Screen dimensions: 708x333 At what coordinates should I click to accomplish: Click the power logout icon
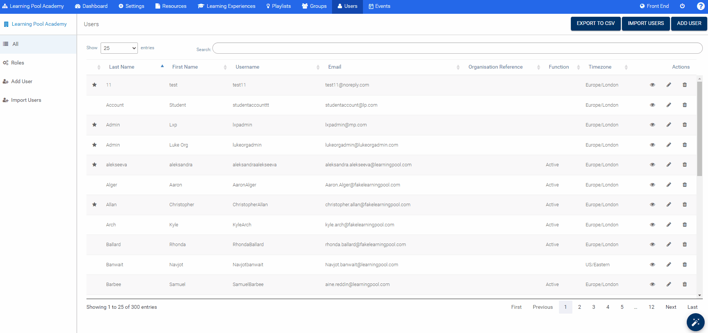point(682,6)
